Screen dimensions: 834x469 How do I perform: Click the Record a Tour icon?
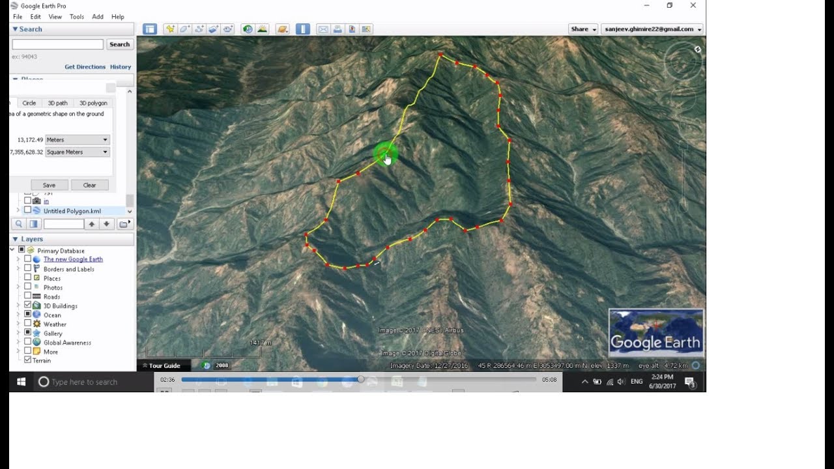pos(227,29)
